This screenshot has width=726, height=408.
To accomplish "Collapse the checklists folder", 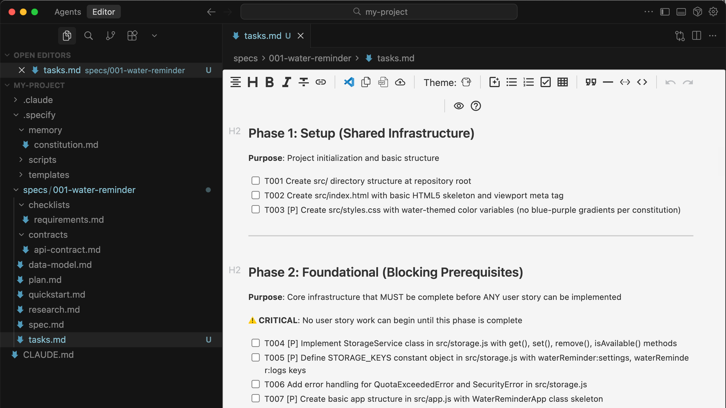I will (49, 205).
